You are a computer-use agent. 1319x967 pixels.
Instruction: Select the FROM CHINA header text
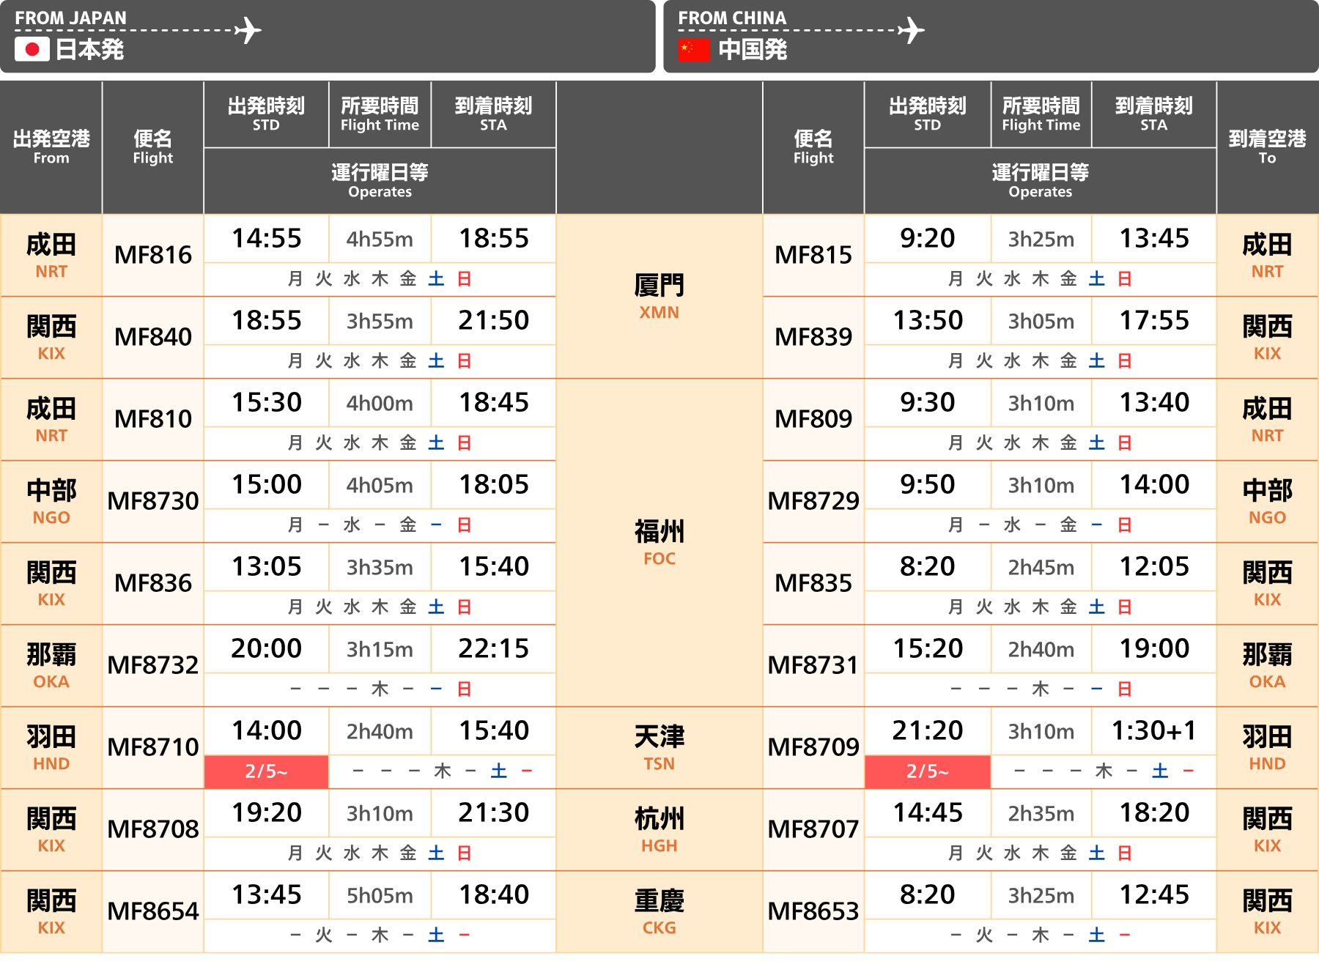[731, 18]
